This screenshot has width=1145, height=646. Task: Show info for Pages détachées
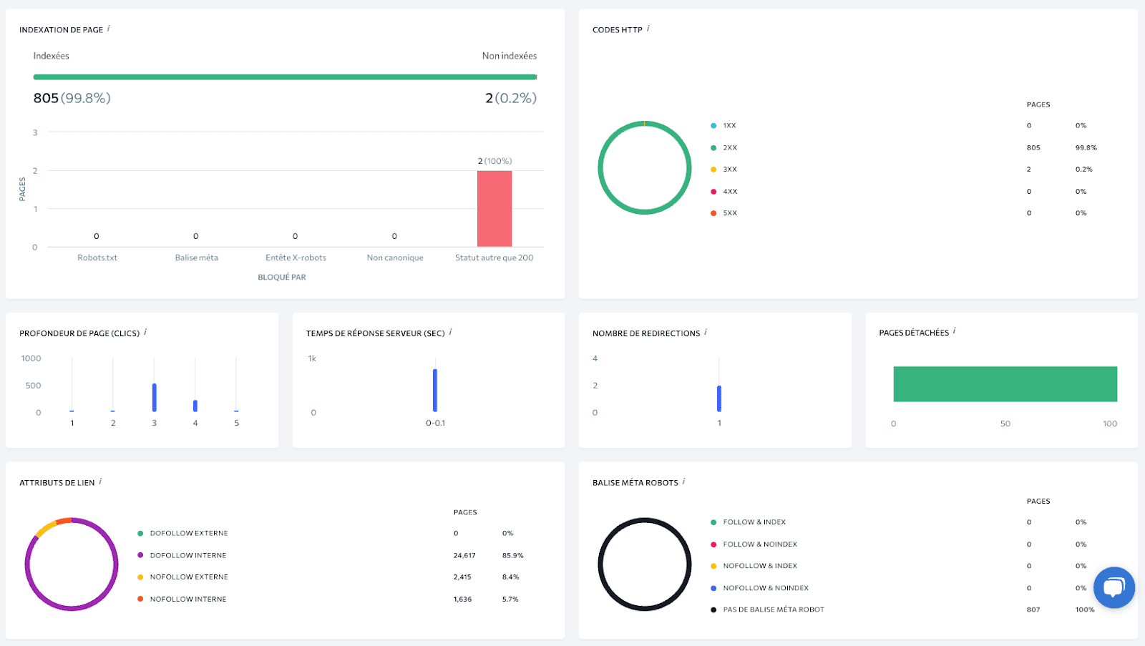point(955,331)
